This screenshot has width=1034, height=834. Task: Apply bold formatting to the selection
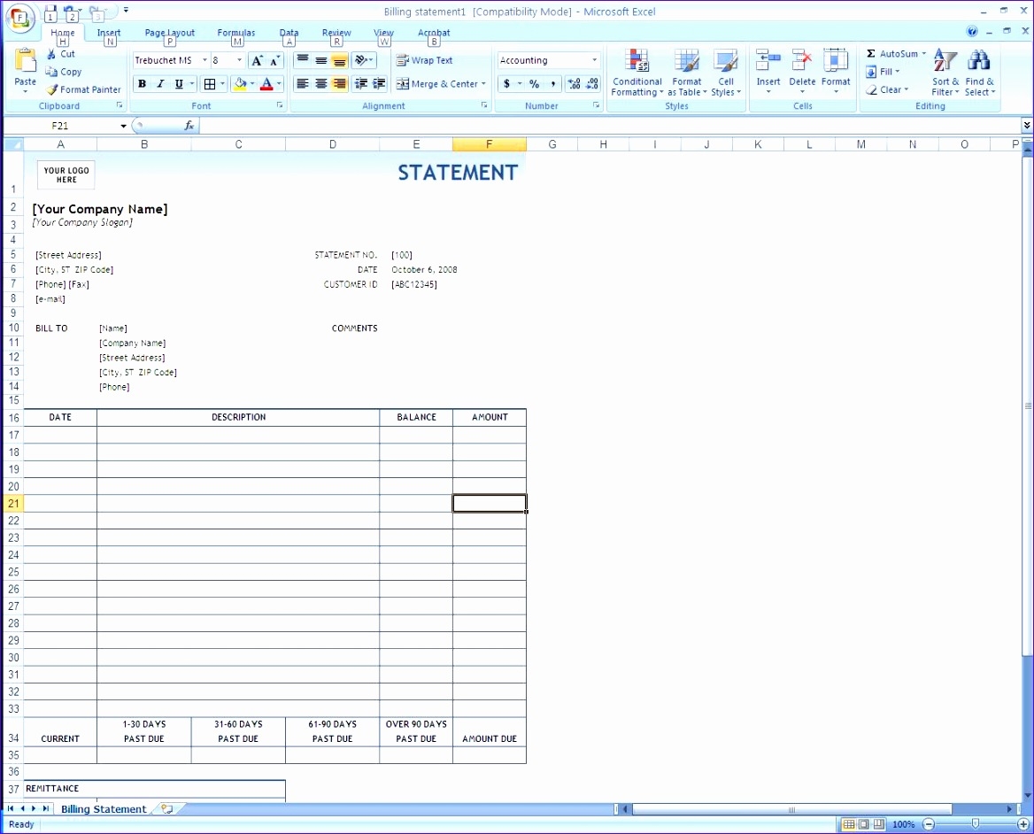pyautogui.click(x=141, y=83)
